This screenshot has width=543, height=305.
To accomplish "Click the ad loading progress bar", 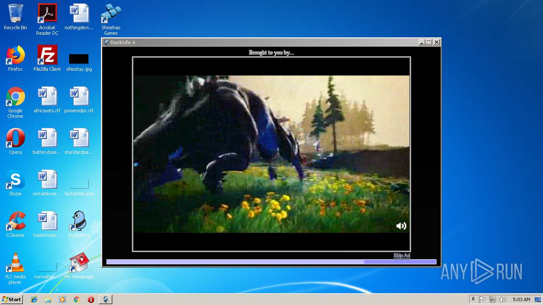I will (271, 262).
